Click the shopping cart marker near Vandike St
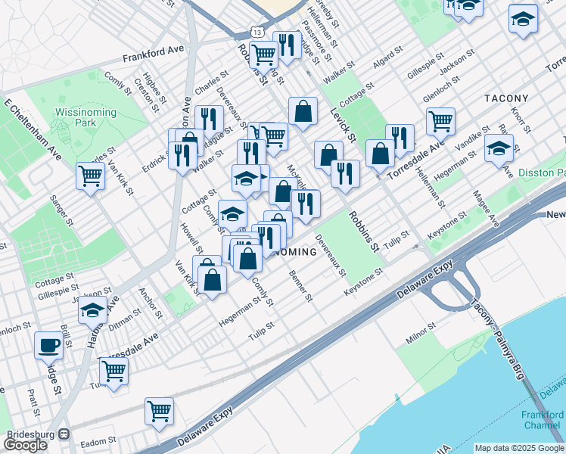566x454 pixels. click(x=440, y=120)
